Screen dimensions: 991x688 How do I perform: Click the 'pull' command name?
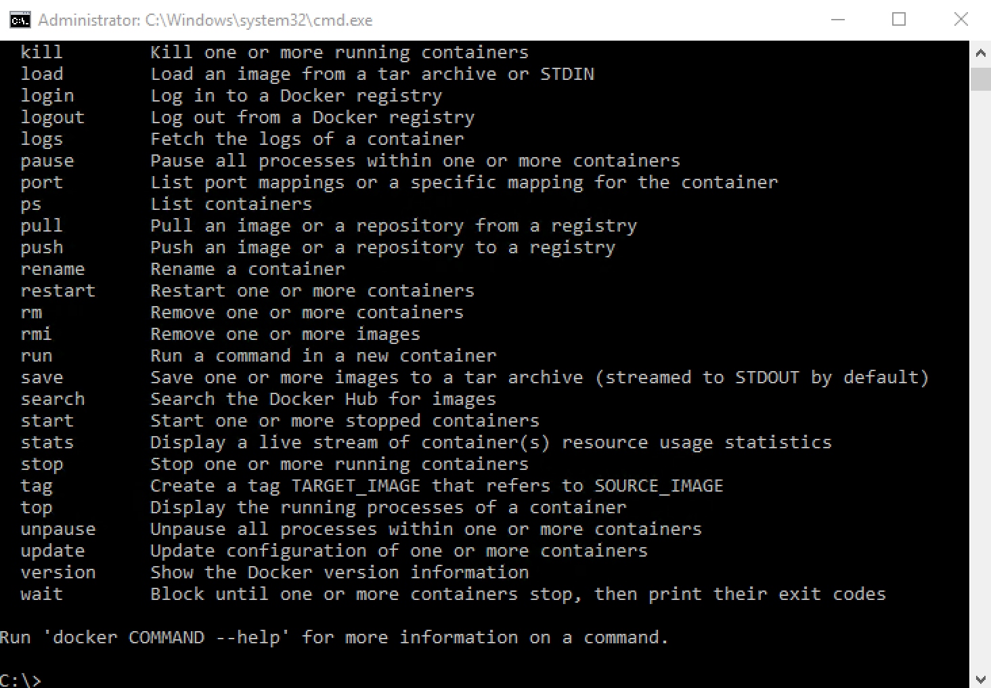click(x=41, y=225)
